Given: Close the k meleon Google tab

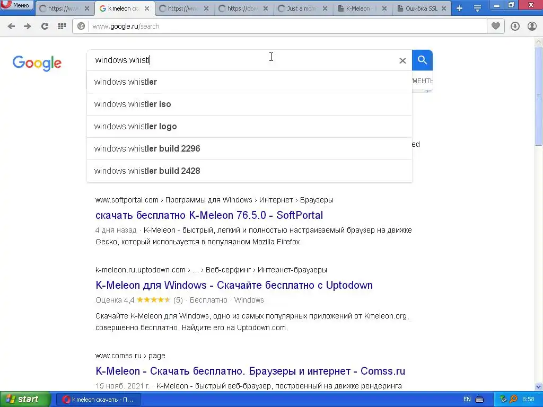Looking at the screenshot, I should 147,8.
